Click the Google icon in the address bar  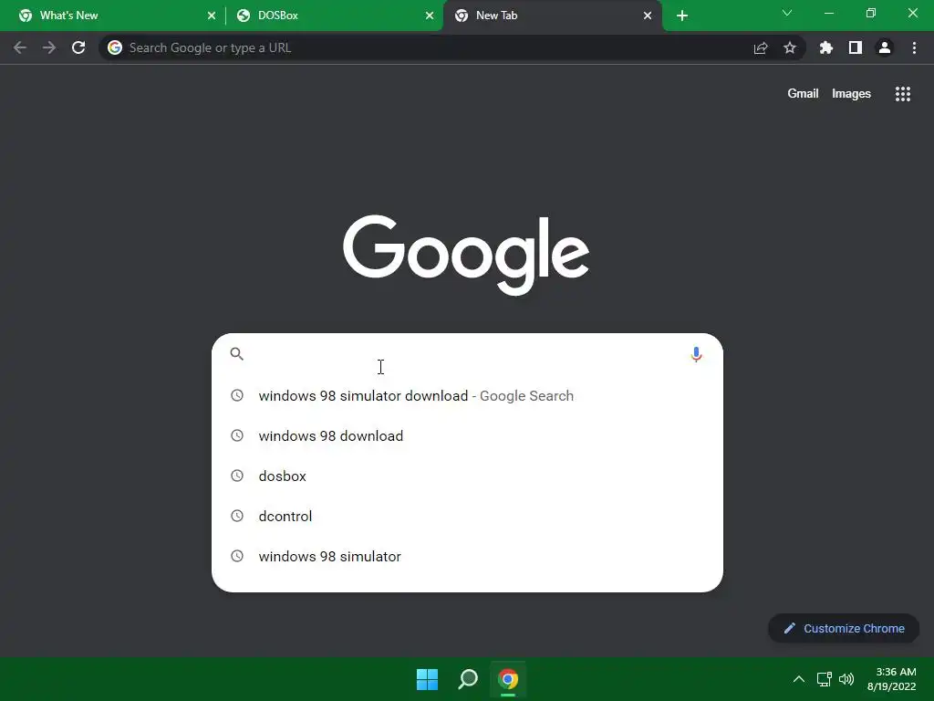tap(115, 47)
